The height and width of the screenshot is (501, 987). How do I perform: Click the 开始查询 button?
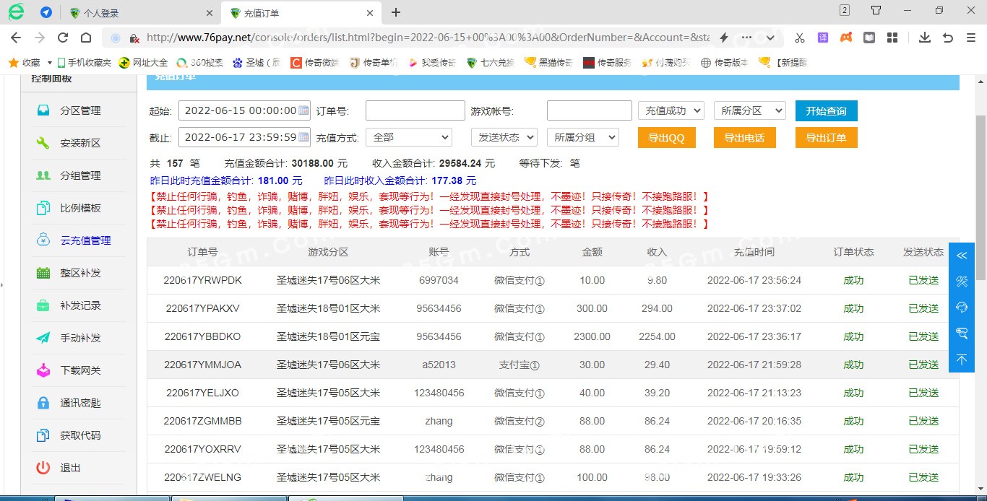[x=826, y=110]
